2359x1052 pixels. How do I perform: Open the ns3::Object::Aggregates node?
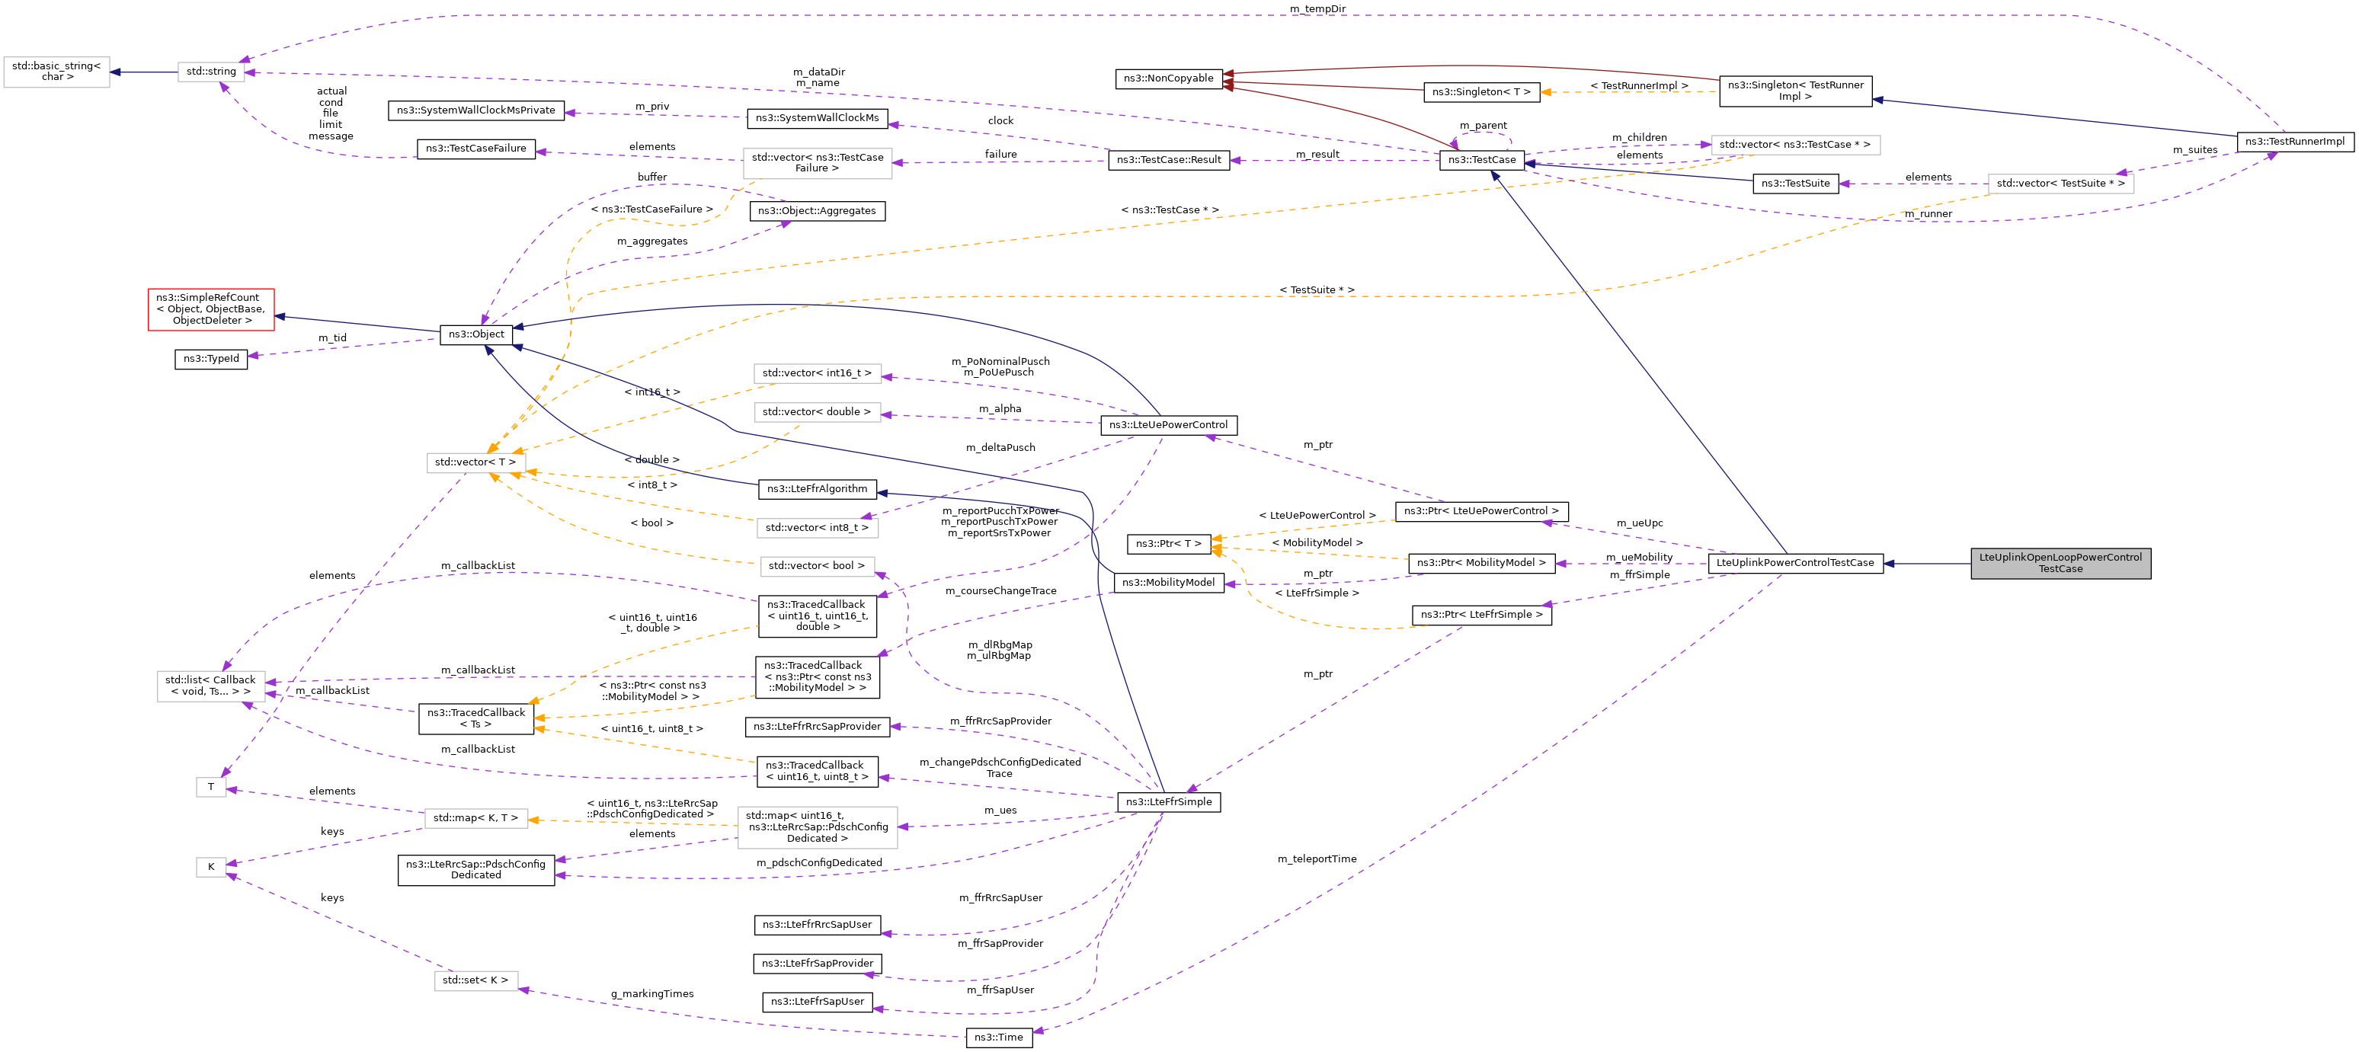(817, 210)
